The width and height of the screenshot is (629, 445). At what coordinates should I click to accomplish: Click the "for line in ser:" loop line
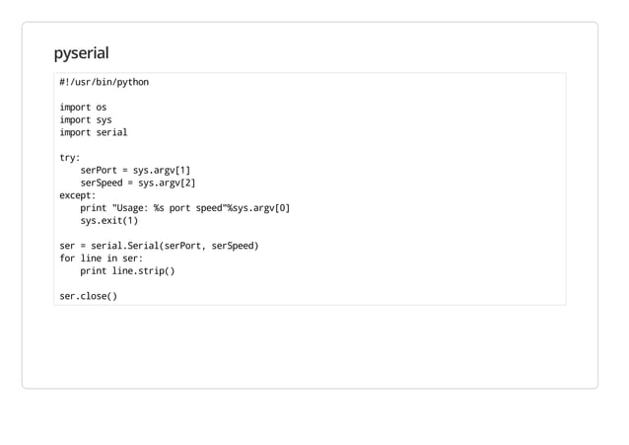(x=101, y=259)
